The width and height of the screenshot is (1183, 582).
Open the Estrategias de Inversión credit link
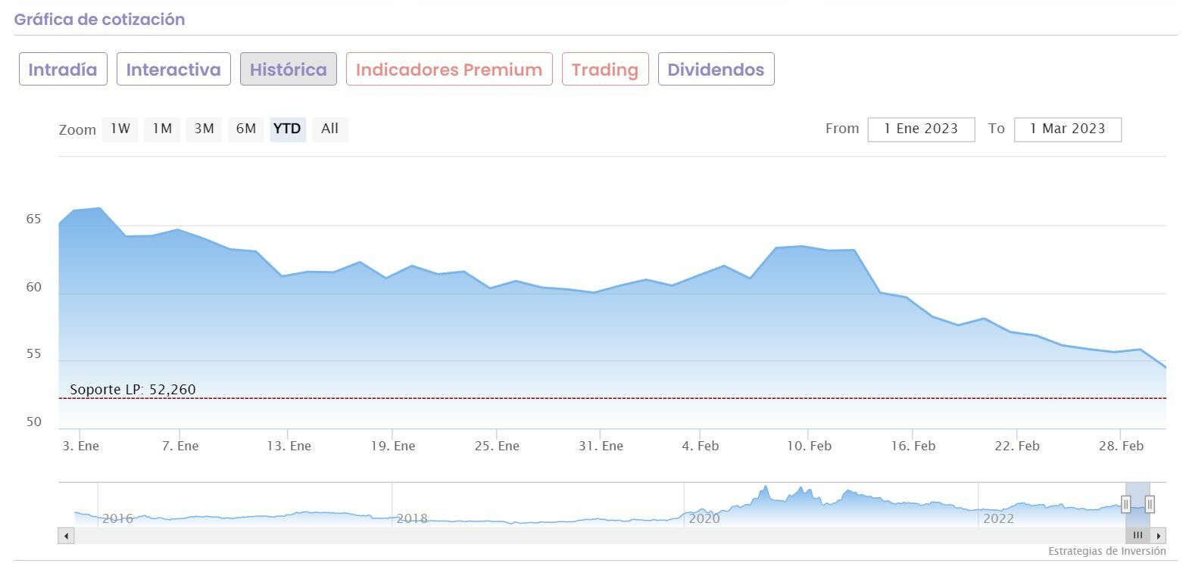point(1107,551)
